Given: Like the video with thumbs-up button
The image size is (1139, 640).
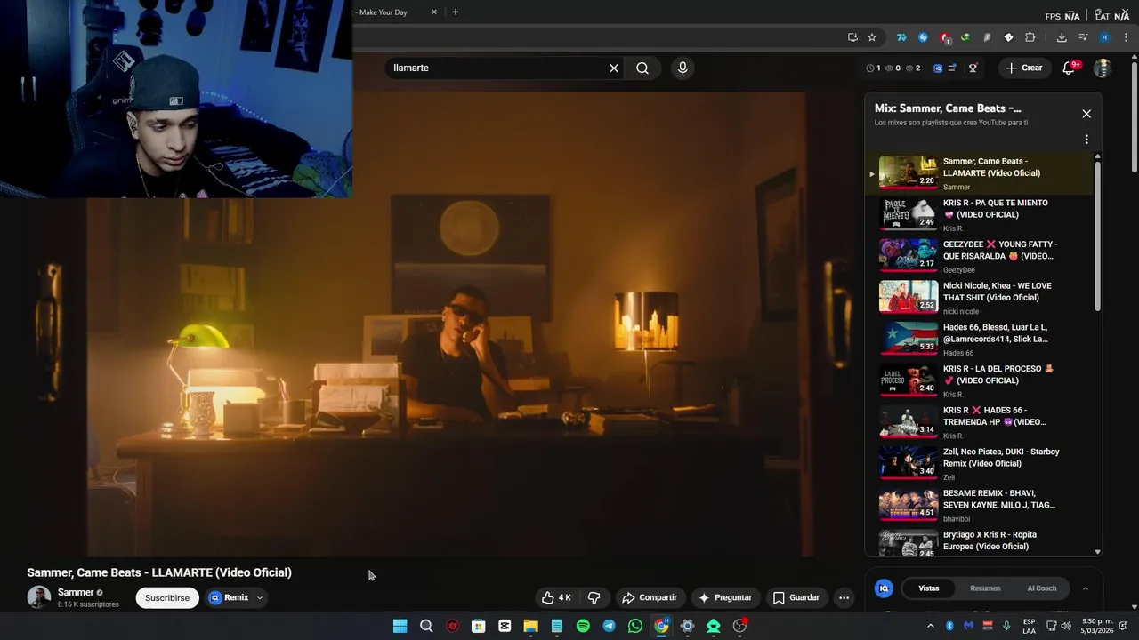Looking at the screenshot, I should (556, 597).
